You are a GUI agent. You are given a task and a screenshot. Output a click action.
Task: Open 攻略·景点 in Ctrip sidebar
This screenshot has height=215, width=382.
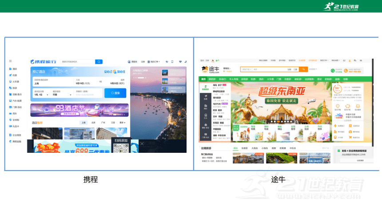click(x=16, y=94)
